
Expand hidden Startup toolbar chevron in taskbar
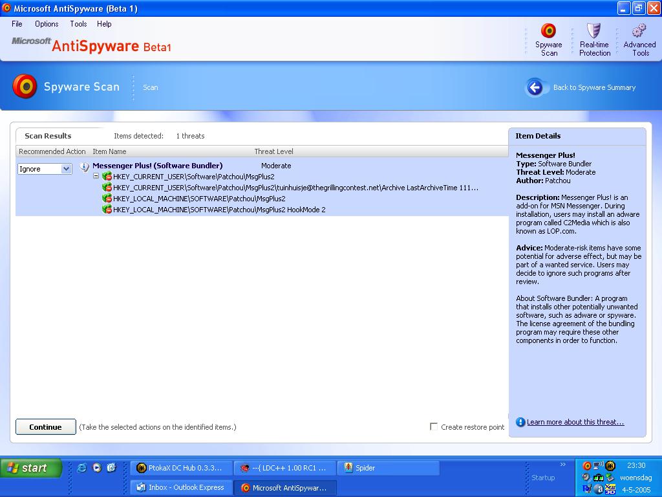[563, 465]
